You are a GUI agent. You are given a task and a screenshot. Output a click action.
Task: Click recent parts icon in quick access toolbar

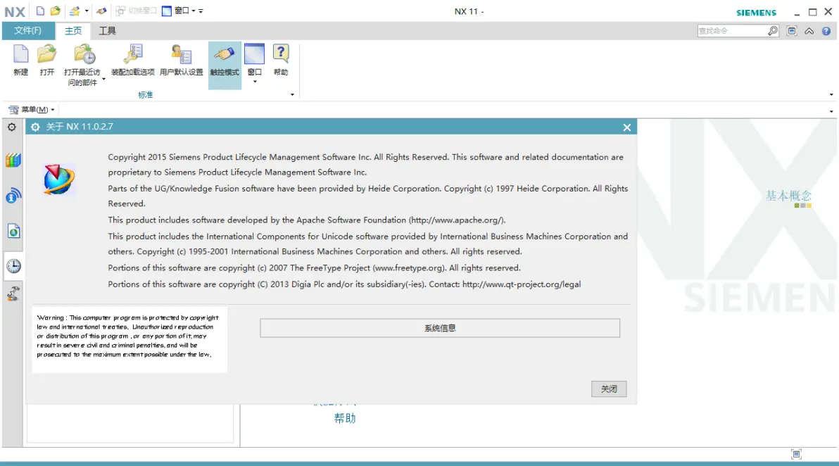75,11
